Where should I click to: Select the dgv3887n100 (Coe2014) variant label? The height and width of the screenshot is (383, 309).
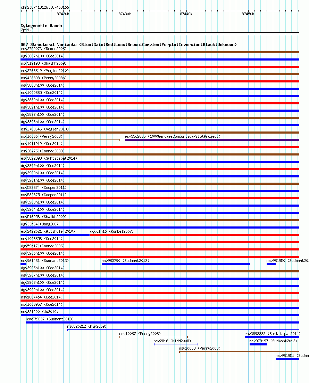pos(43,56)
